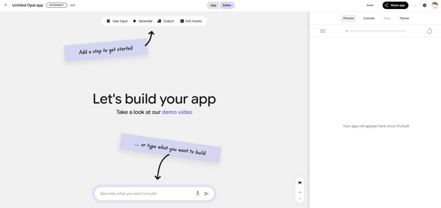Screen dimensions: 441x208
Task: Click the preview progress slider
Action: click(376, 31)
